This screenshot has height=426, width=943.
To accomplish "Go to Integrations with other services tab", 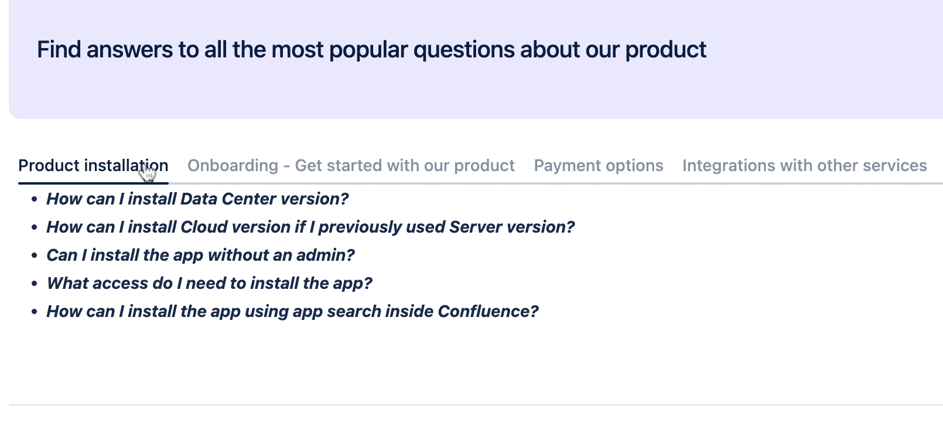I will point(804,166).
